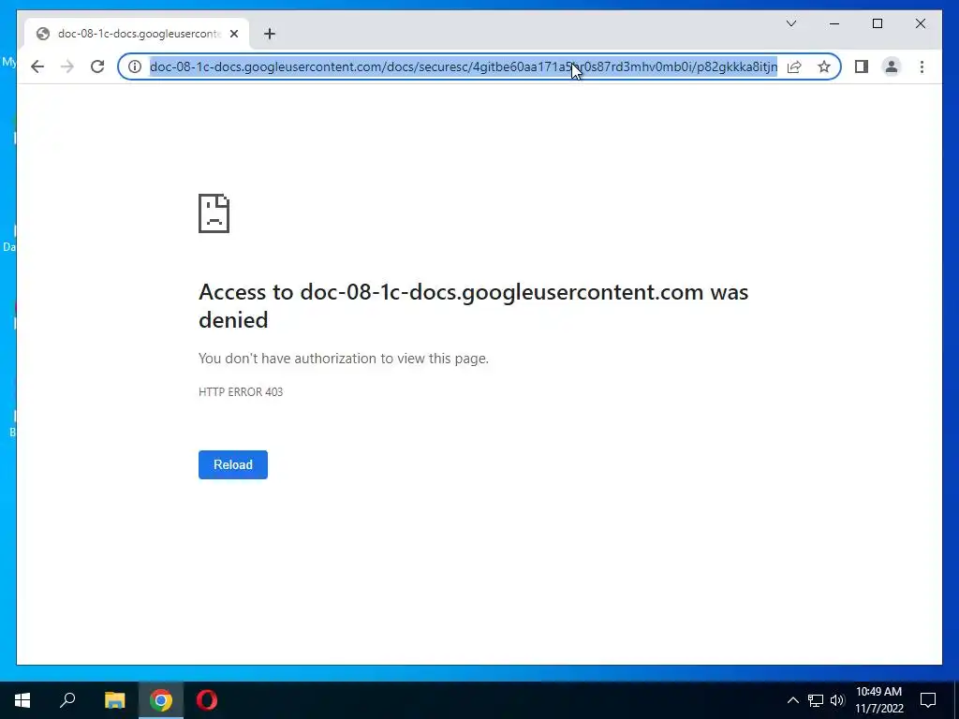Open the search tabs chevron

(x=790, y=23)
